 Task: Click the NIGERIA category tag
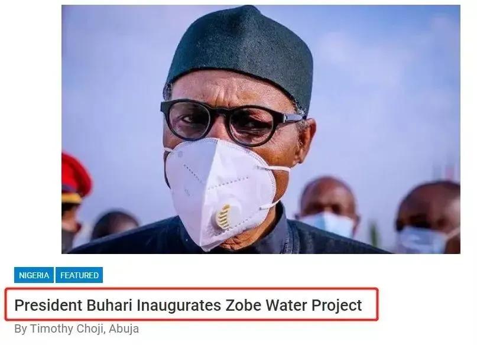click(x=34, y=275)
